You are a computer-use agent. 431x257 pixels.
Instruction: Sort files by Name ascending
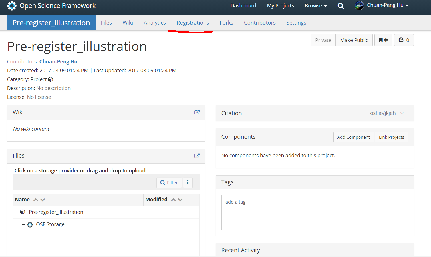(x=36, y=200)
